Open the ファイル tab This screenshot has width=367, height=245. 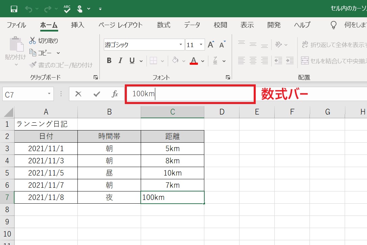tap(16, 25)
